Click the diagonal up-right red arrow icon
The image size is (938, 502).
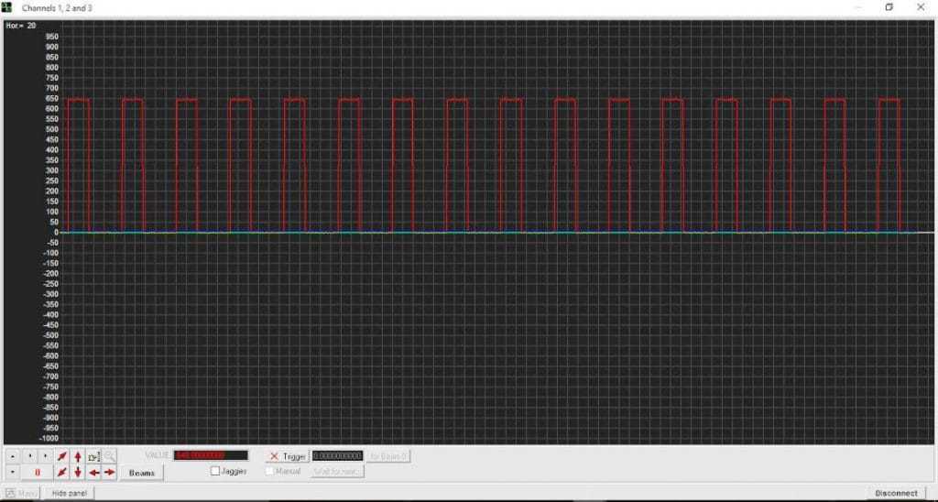click(x=61, y=456)
